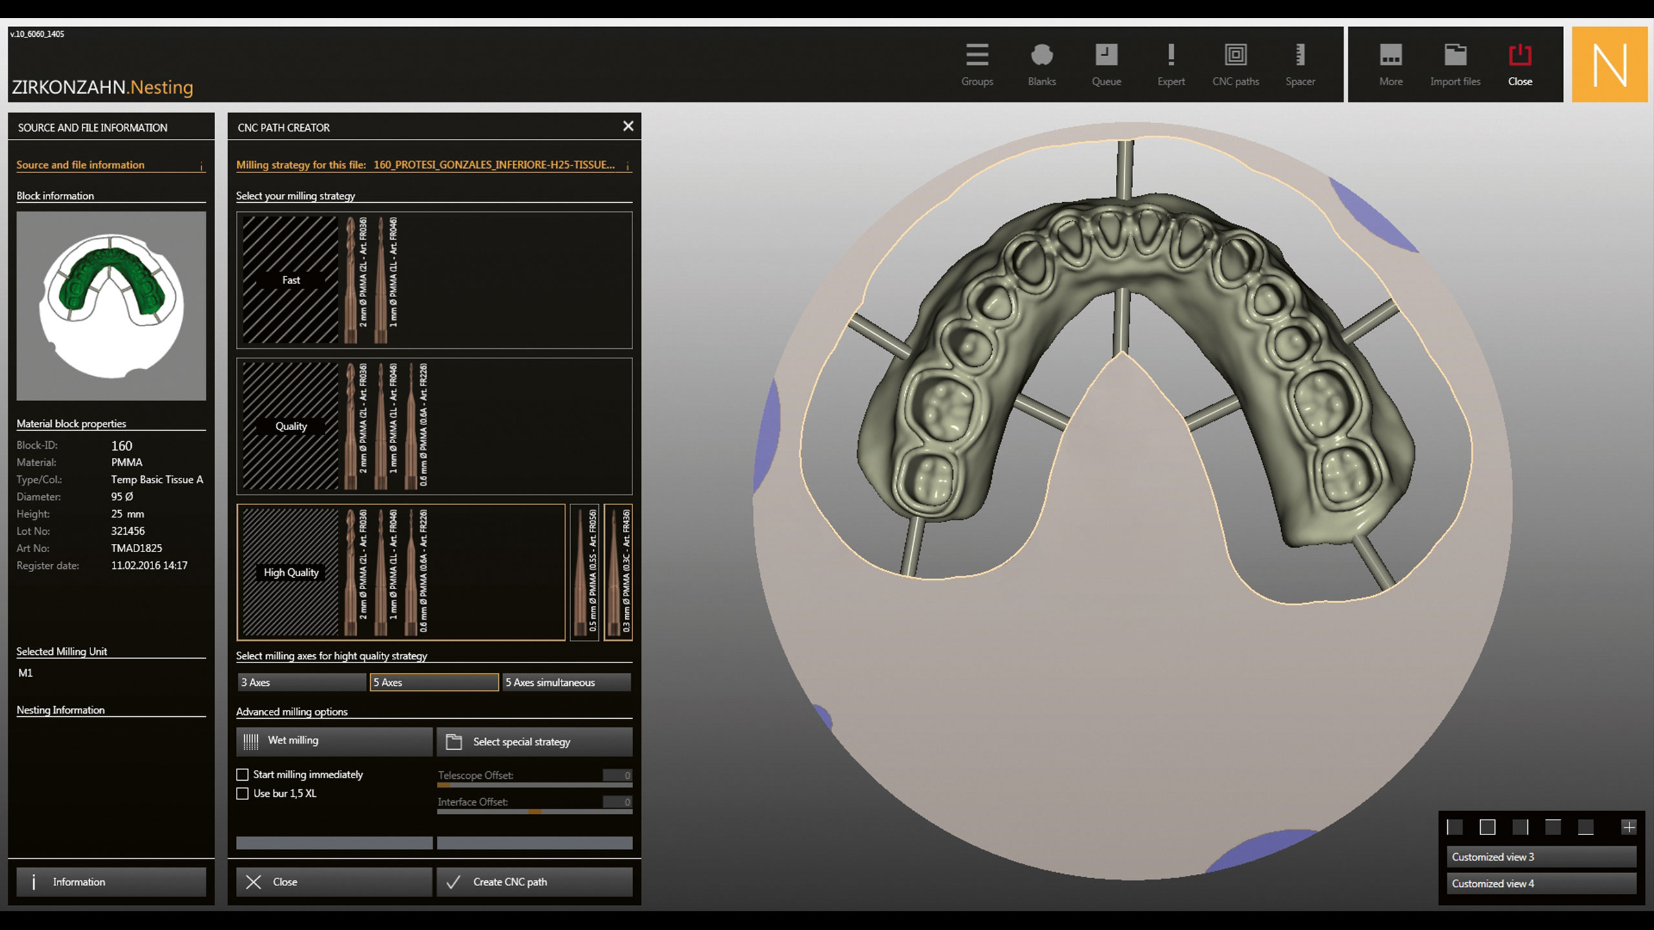Viewport: 1654px width, 930px height.
Task: Choose the Fast milling strategy
Action: coord(291,280)
